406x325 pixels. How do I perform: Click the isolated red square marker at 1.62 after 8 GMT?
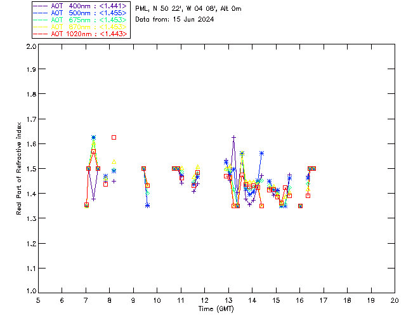(114, 137)
